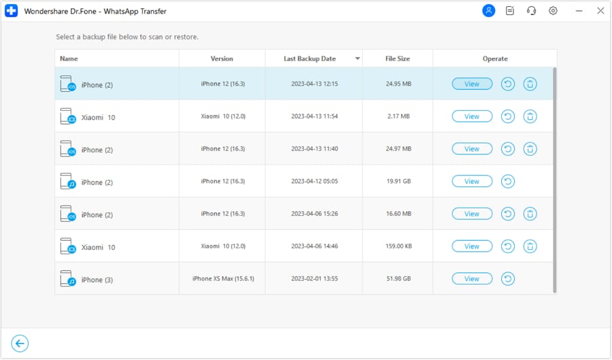Open the customer support headset icon

531,10
